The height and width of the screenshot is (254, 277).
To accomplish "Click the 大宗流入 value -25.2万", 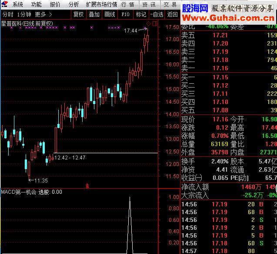I will click(x=253, y=195).
